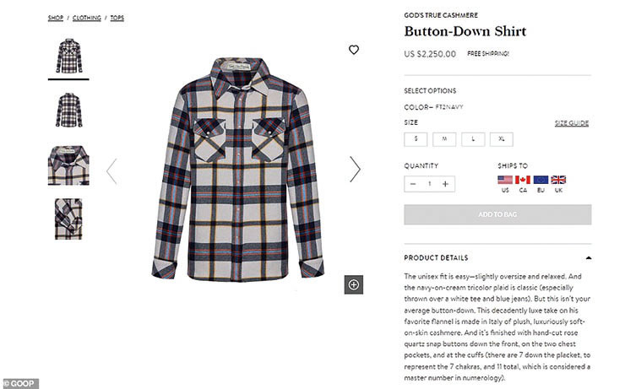
Task: Collapse the Product Details section
Action: coord(589,258)
